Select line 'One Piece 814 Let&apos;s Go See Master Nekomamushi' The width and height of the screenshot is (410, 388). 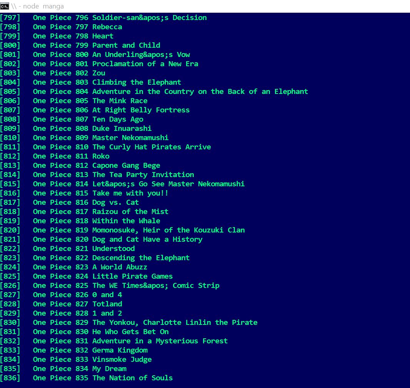point(139,184)
